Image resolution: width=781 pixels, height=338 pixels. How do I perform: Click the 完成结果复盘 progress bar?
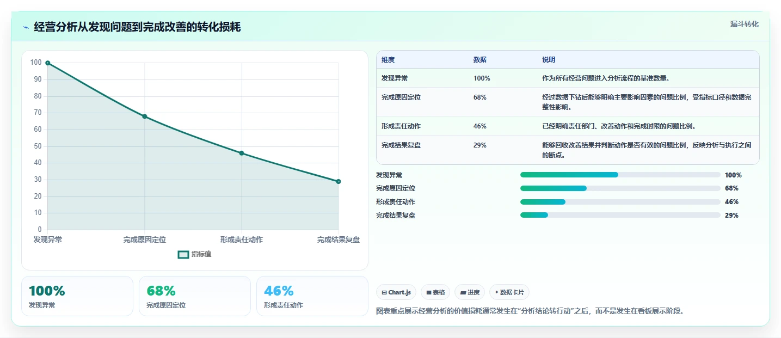point(620,215)
